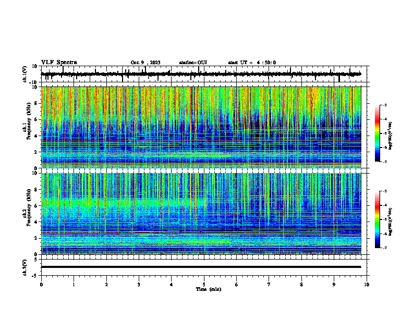Click time axis tick label "3"
The height and width of the screenshot is (319, 413).
pos(139,285)
